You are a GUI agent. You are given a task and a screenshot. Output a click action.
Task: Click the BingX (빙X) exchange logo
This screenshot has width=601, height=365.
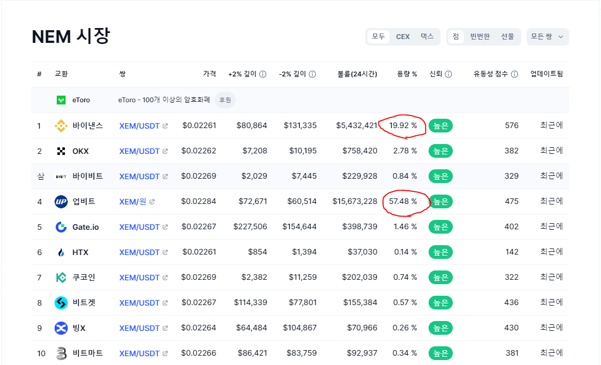tap(61, 328)
